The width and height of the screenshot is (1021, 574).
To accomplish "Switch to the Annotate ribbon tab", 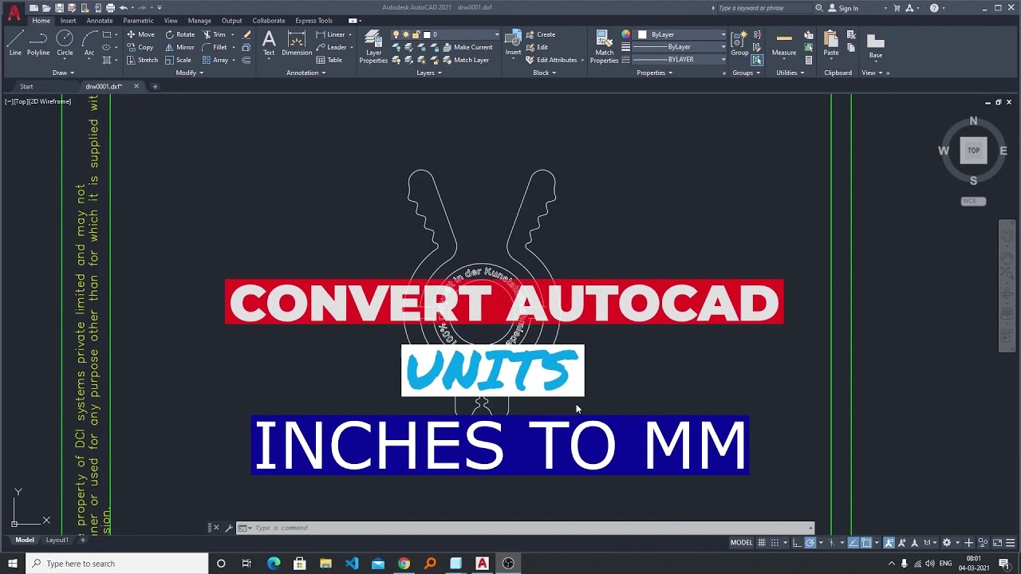I will tap(99, 21).
